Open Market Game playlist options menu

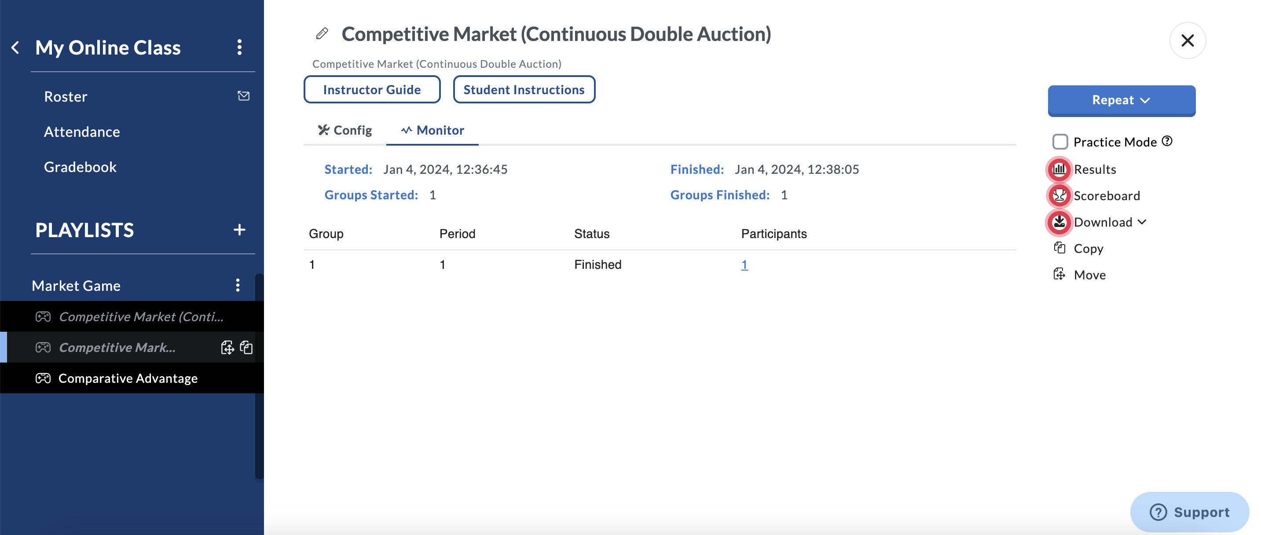click(x=238, y=286)
